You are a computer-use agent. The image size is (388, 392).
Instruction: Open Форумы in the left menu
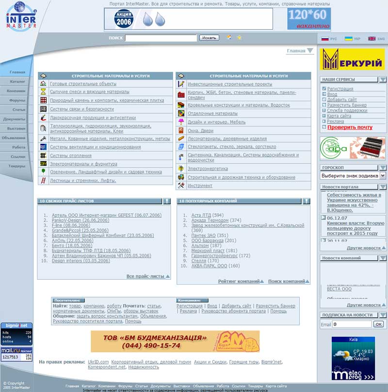[x=17, y=100]
